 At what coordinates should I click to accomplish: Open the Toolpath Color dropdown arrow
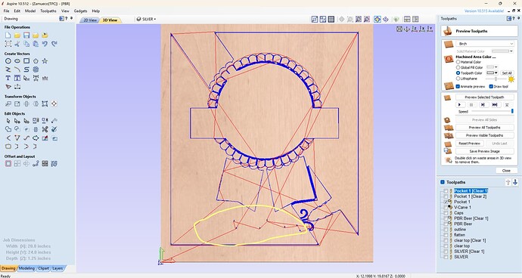point(496,73)
